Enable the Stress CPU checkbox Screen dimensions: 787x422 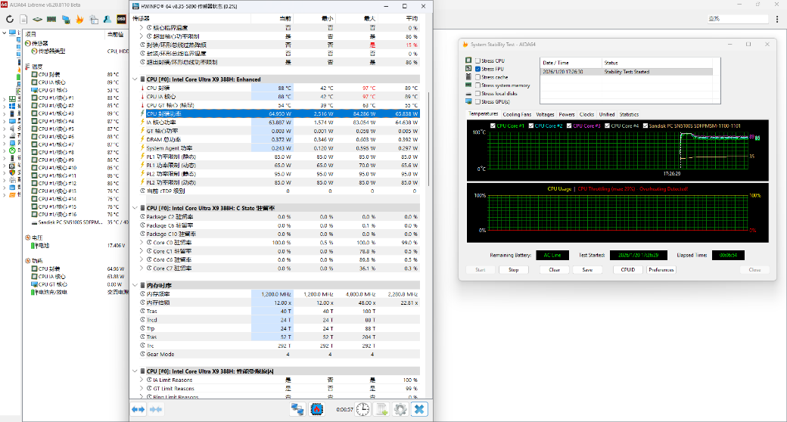tap(477, 61)
